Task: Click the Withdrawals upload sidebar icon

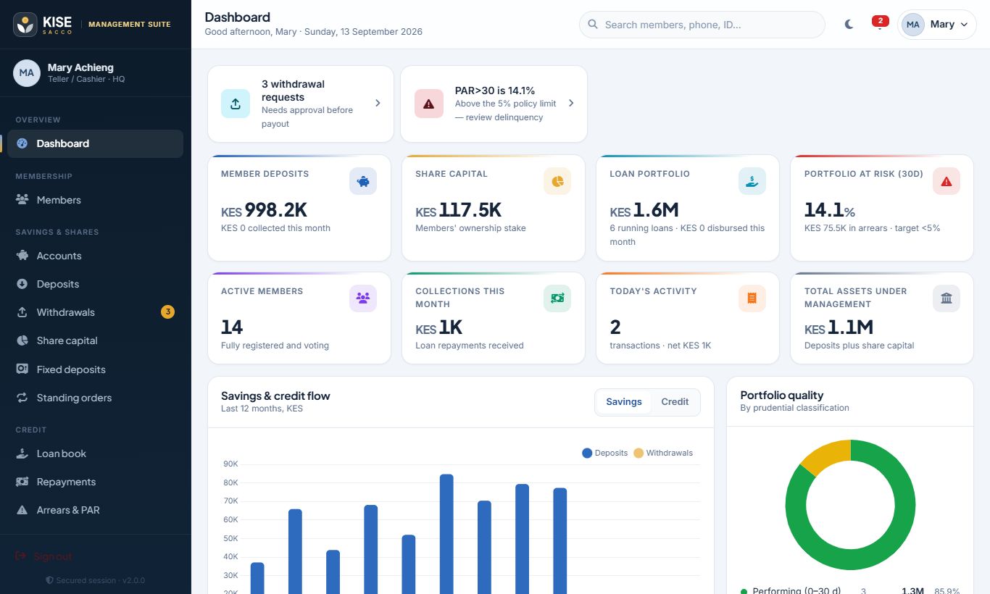Action: click(22, 312)
